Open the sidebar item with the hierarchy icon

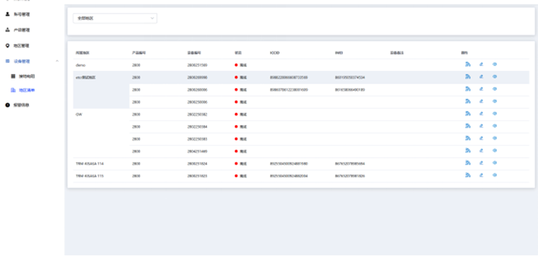18,30
